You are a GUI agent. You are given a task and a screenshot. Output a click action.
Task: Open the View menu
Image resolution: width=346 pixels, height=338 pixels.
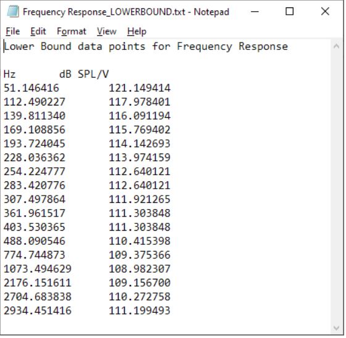(106, 31)
